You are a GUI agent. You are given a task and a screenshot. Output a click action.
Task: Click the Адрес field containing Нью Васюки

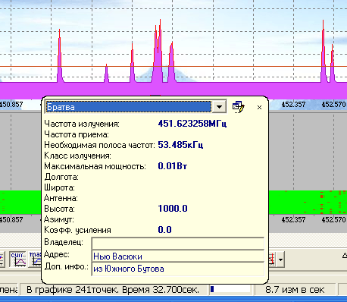pos(178,256)
